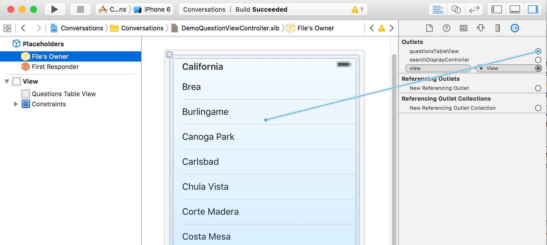547x245 pixels.
Task: Collapse the View tree item
Action: click(7, 81)
